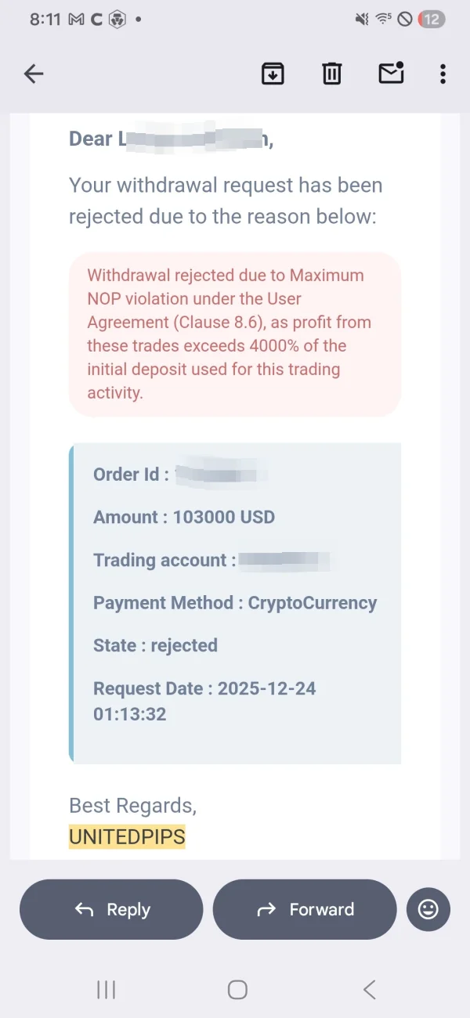This screenshot has height=1018, width=470.
Task: Tap the Reply button
Action: click(111, 909)
